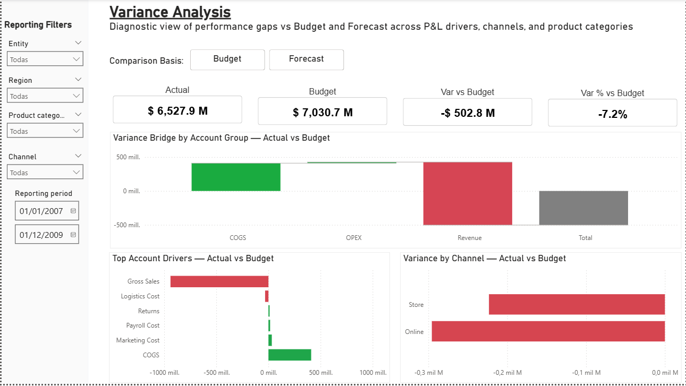
Task: Click the Var % vs Budget card
Action: point(612,112)
